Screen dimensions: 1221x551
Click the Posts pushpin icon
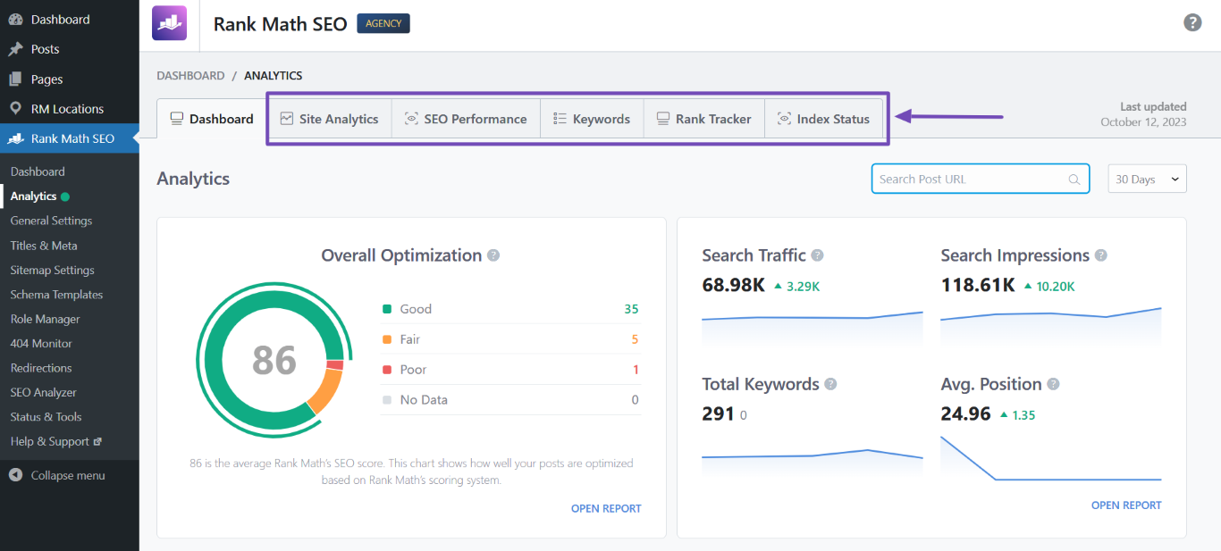[15, 49]
